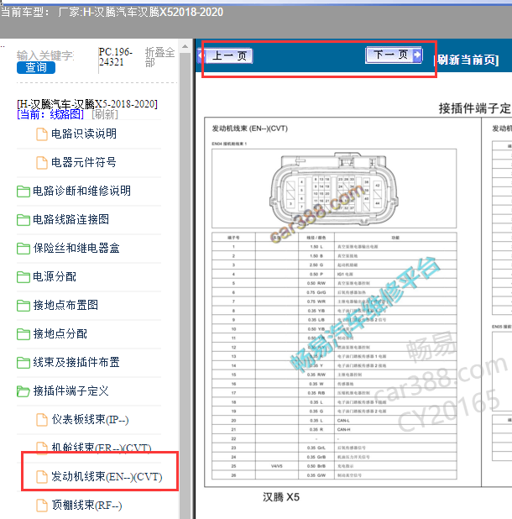Image resolution: width=512 pixels, height=519 pixels.
Task: Open 仪表板线束(IP--) document
Action: click(90, 419)
